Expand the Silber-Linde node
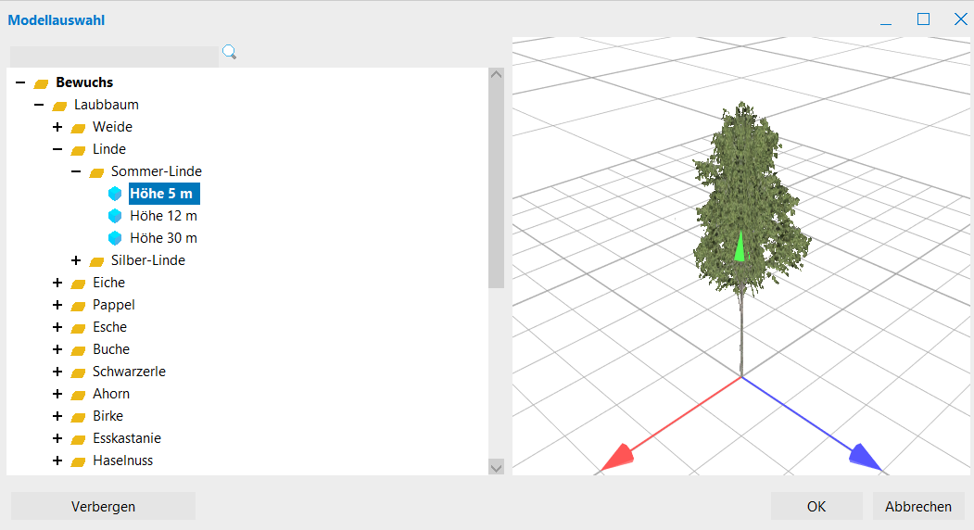The image size is (974, 530). 76,260
